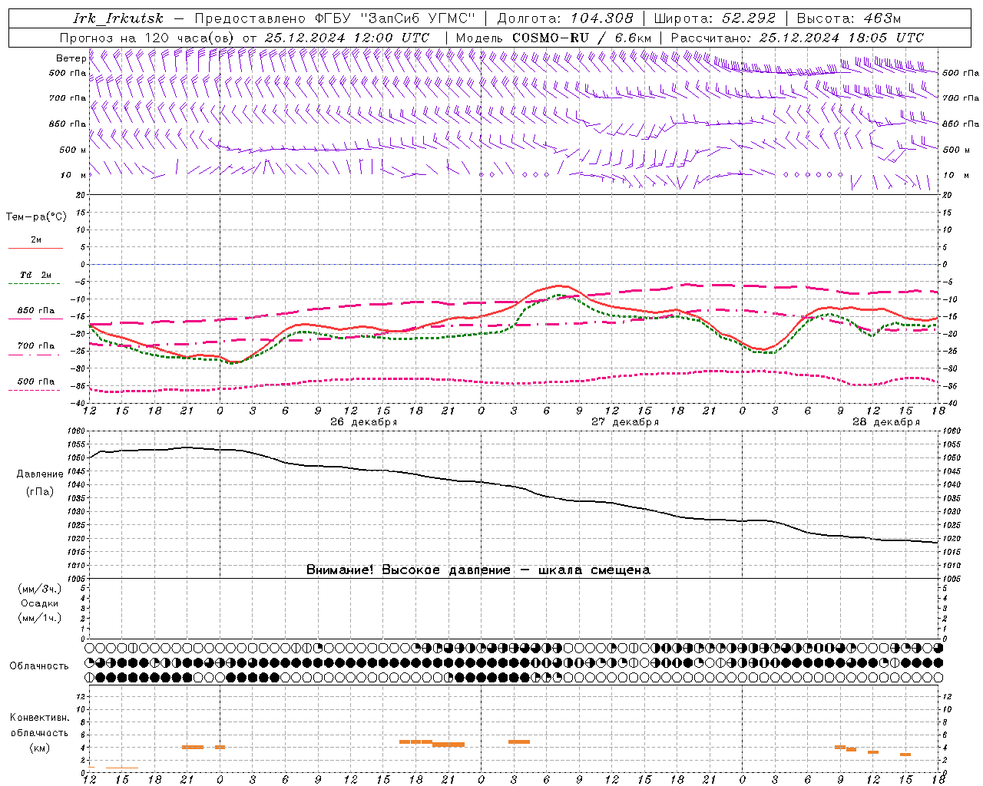Select the provider text ФГБУ "ЗапСиб УГМС"
Image resolution: width=983 pixels, height=786 pixels.
pos(396,18)
